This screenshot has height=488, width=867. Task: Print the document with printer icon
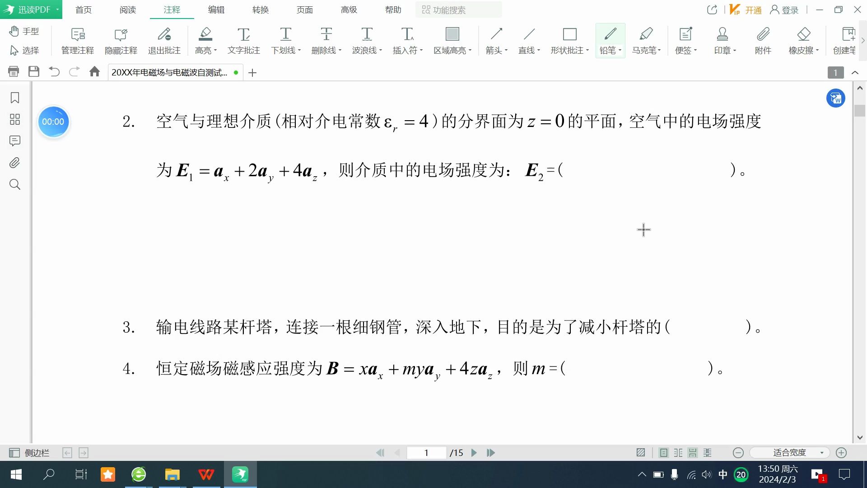pos(14,72)
